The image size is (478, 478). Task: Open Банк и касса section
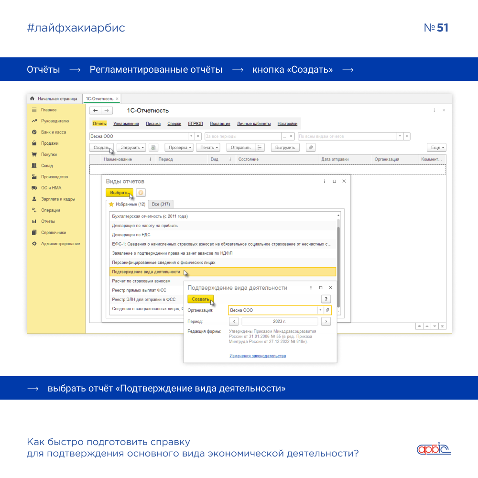[54, 132]
